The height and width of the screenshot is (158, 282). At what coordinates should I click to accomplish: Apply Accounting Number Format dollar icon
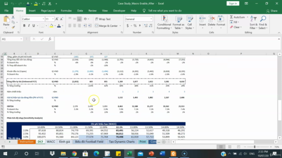coord(128,26)
